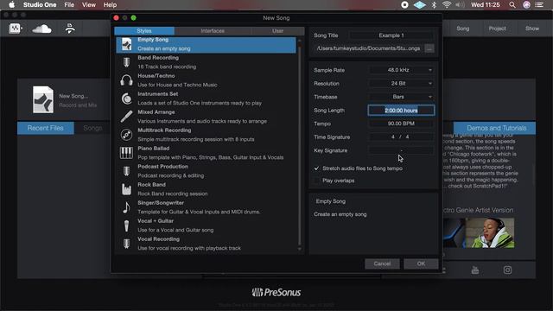Click the Bluetooth status icon
The width and height of the screenshot is (553, 311).
434,5
